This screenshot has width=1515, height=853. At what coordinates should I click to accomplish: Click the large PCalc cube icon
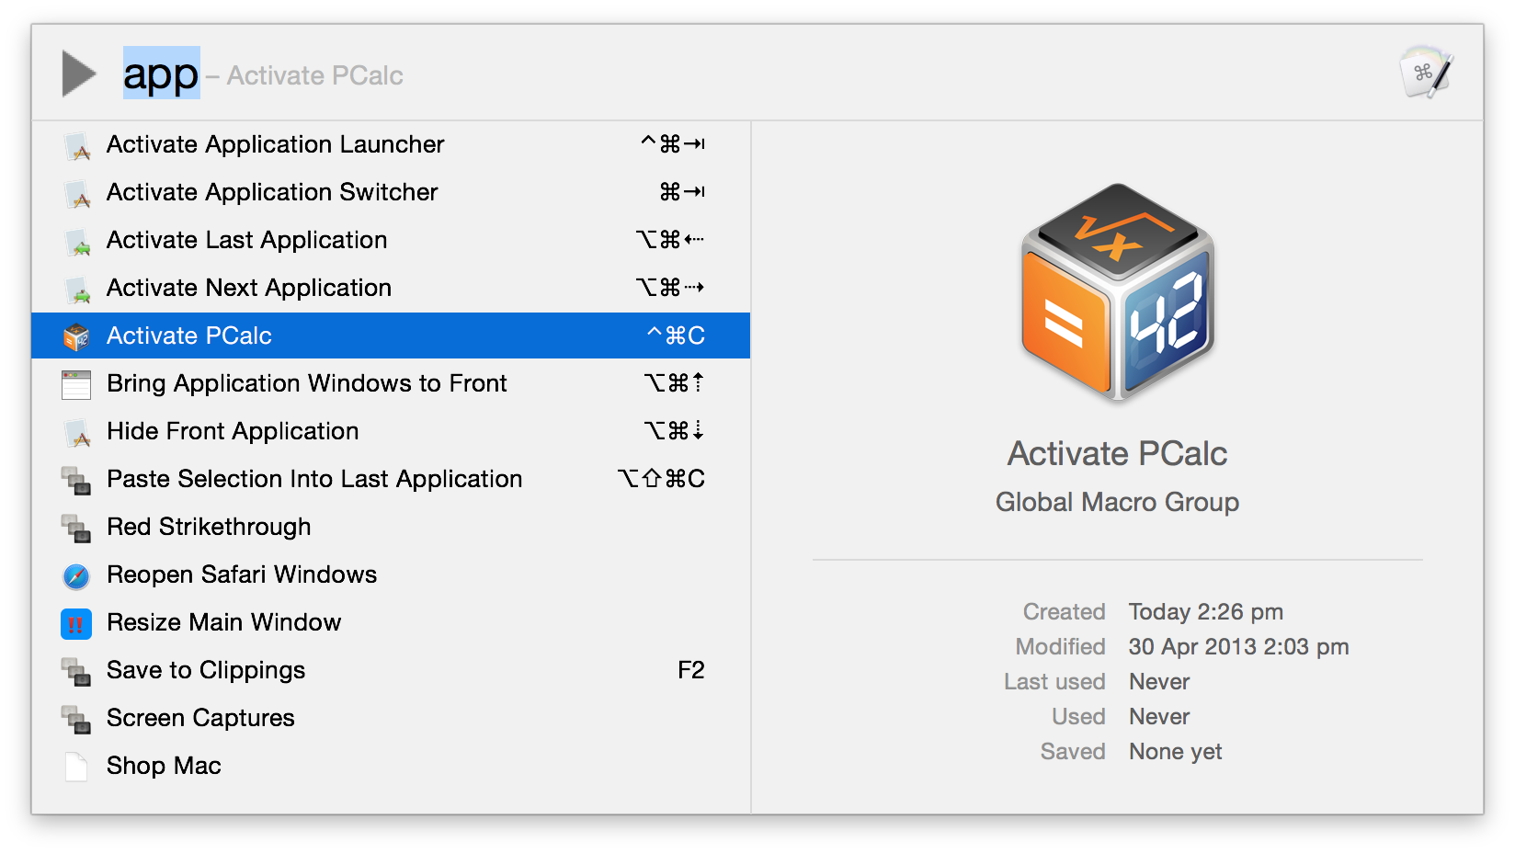point(1117,291)
